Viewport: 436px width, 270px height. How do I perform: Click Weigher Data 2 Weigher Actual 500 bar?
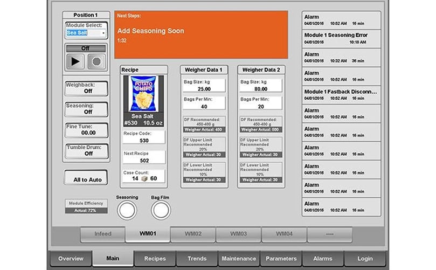click(261, 129)
